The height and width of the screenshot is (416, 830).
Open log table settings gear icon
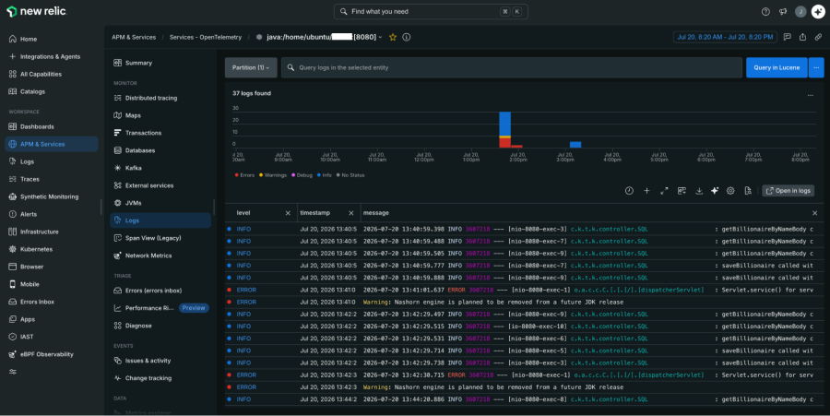[730, 191]
